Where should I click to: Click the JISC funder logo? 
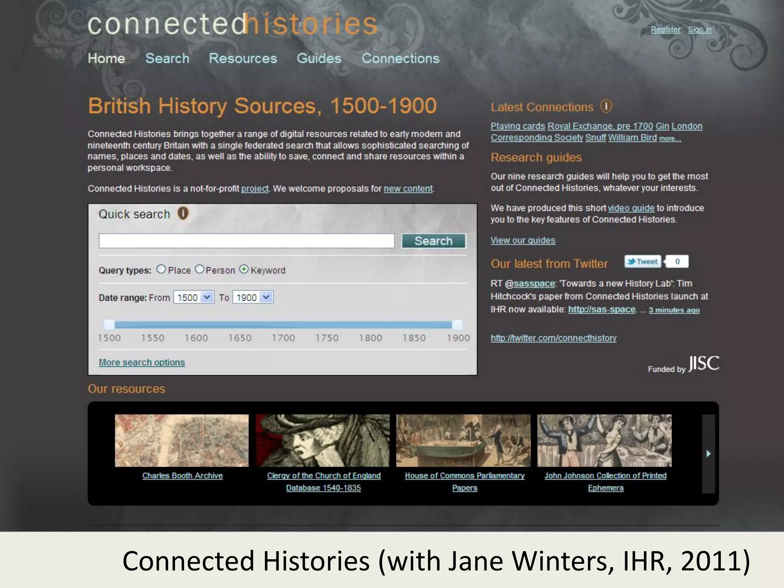tap(704, 364)
